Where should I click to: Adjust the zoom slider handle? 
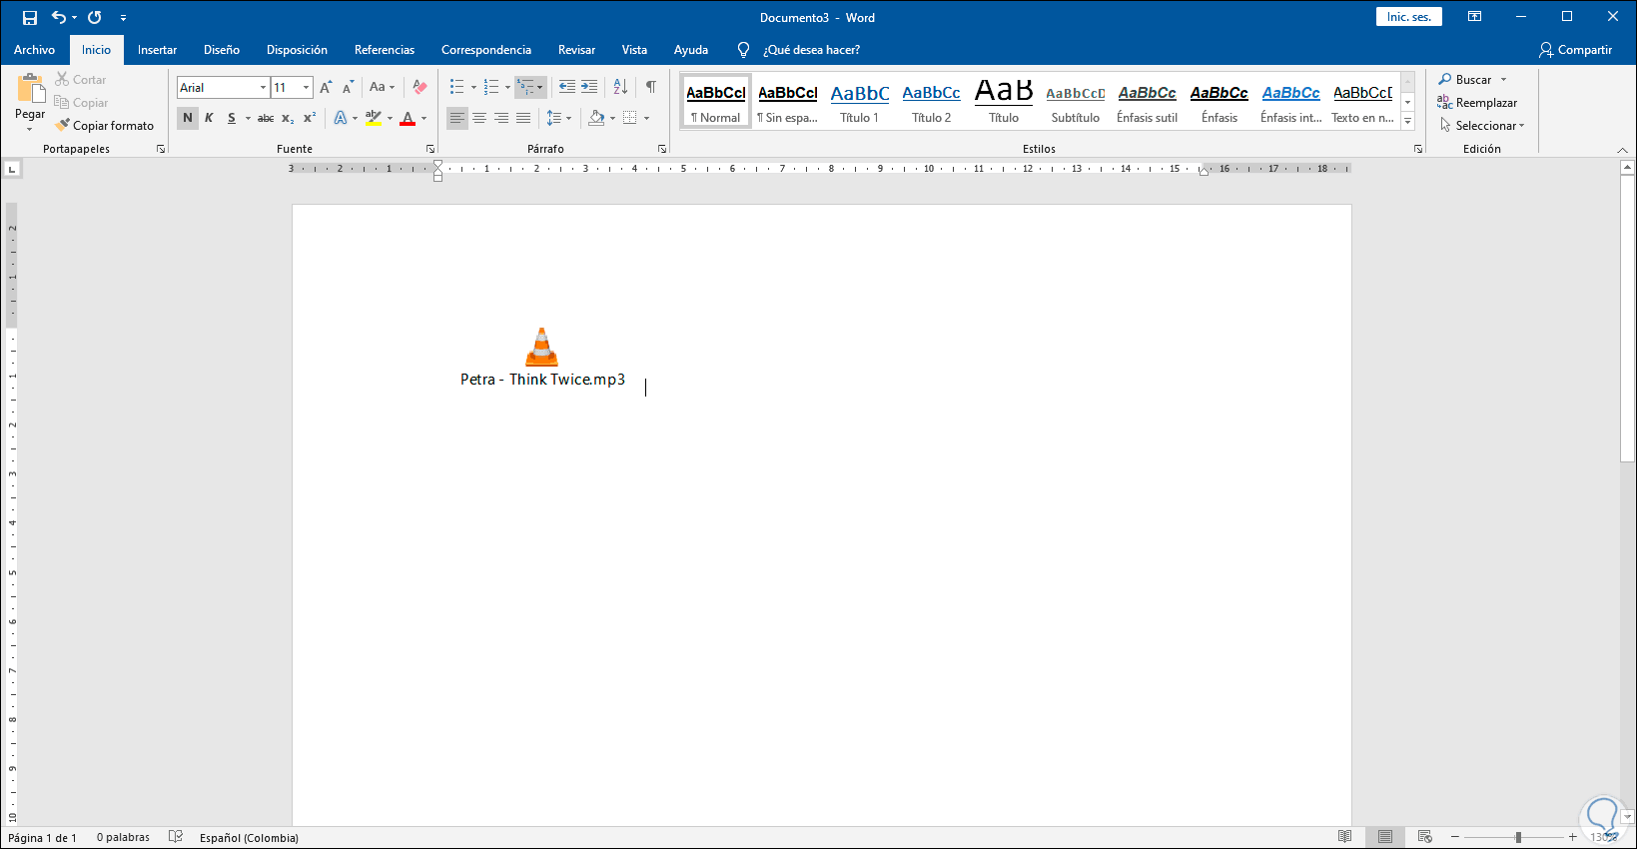1518,837
